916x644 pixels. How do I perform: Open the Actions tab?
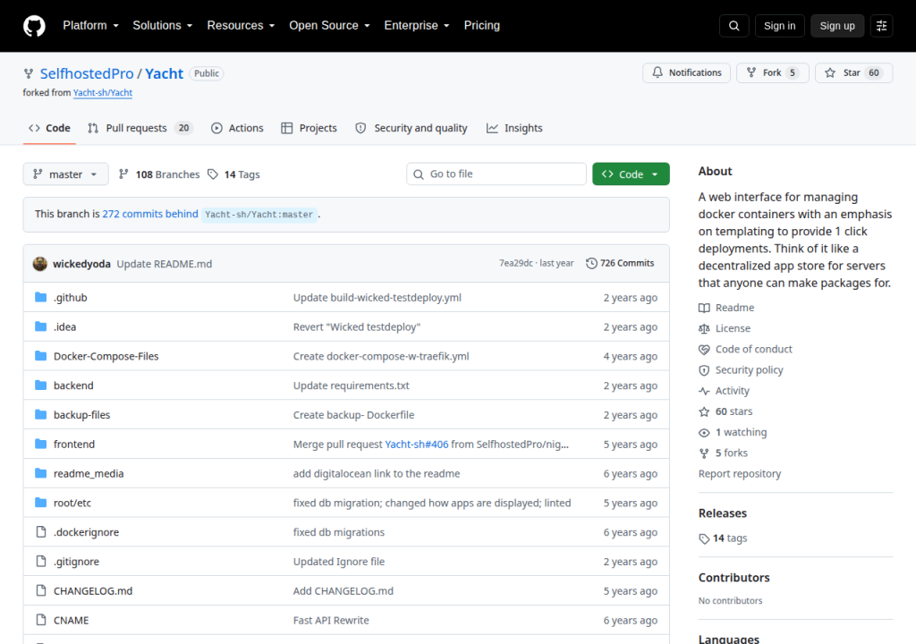click(x=237, y=128)
